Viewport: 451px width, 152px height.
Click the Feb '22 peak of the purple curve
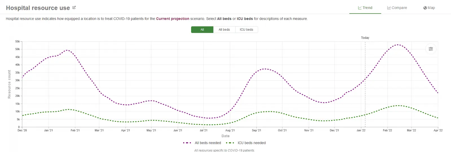coord(398,44)
